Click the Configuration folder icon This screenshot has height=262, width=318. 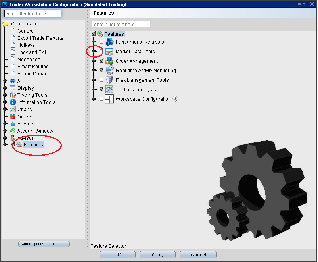(x=6, y=24)
